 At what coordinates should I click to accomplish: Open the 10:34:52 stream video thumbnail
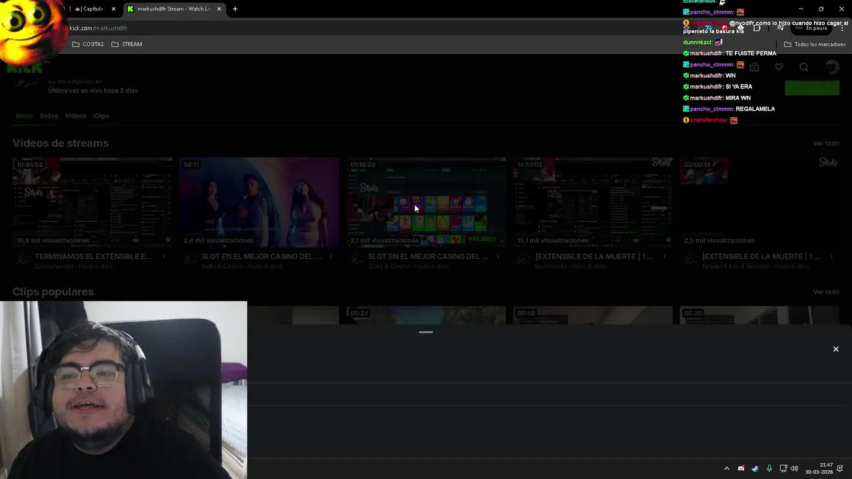pos(93,202)
